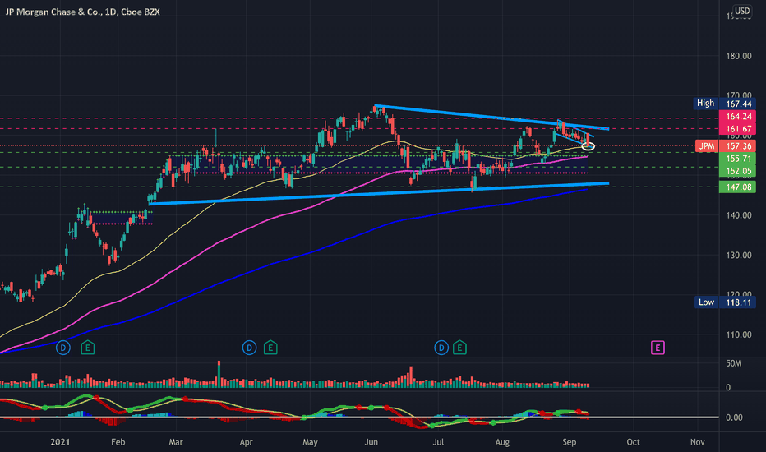Click the Aug label on time axis
This screenshot has height=452, width=766.
pyautogui.click(x=503, y=442)
